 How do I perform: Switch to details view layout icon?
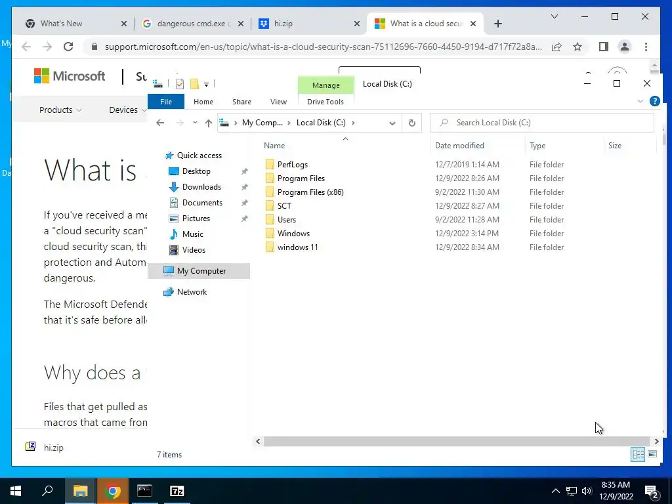(638, 454)
